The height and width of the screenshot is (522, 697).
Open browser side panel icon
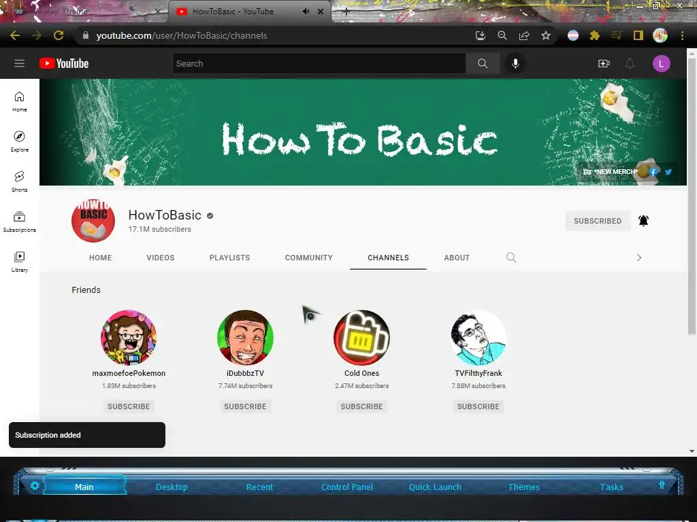point(638,35)
